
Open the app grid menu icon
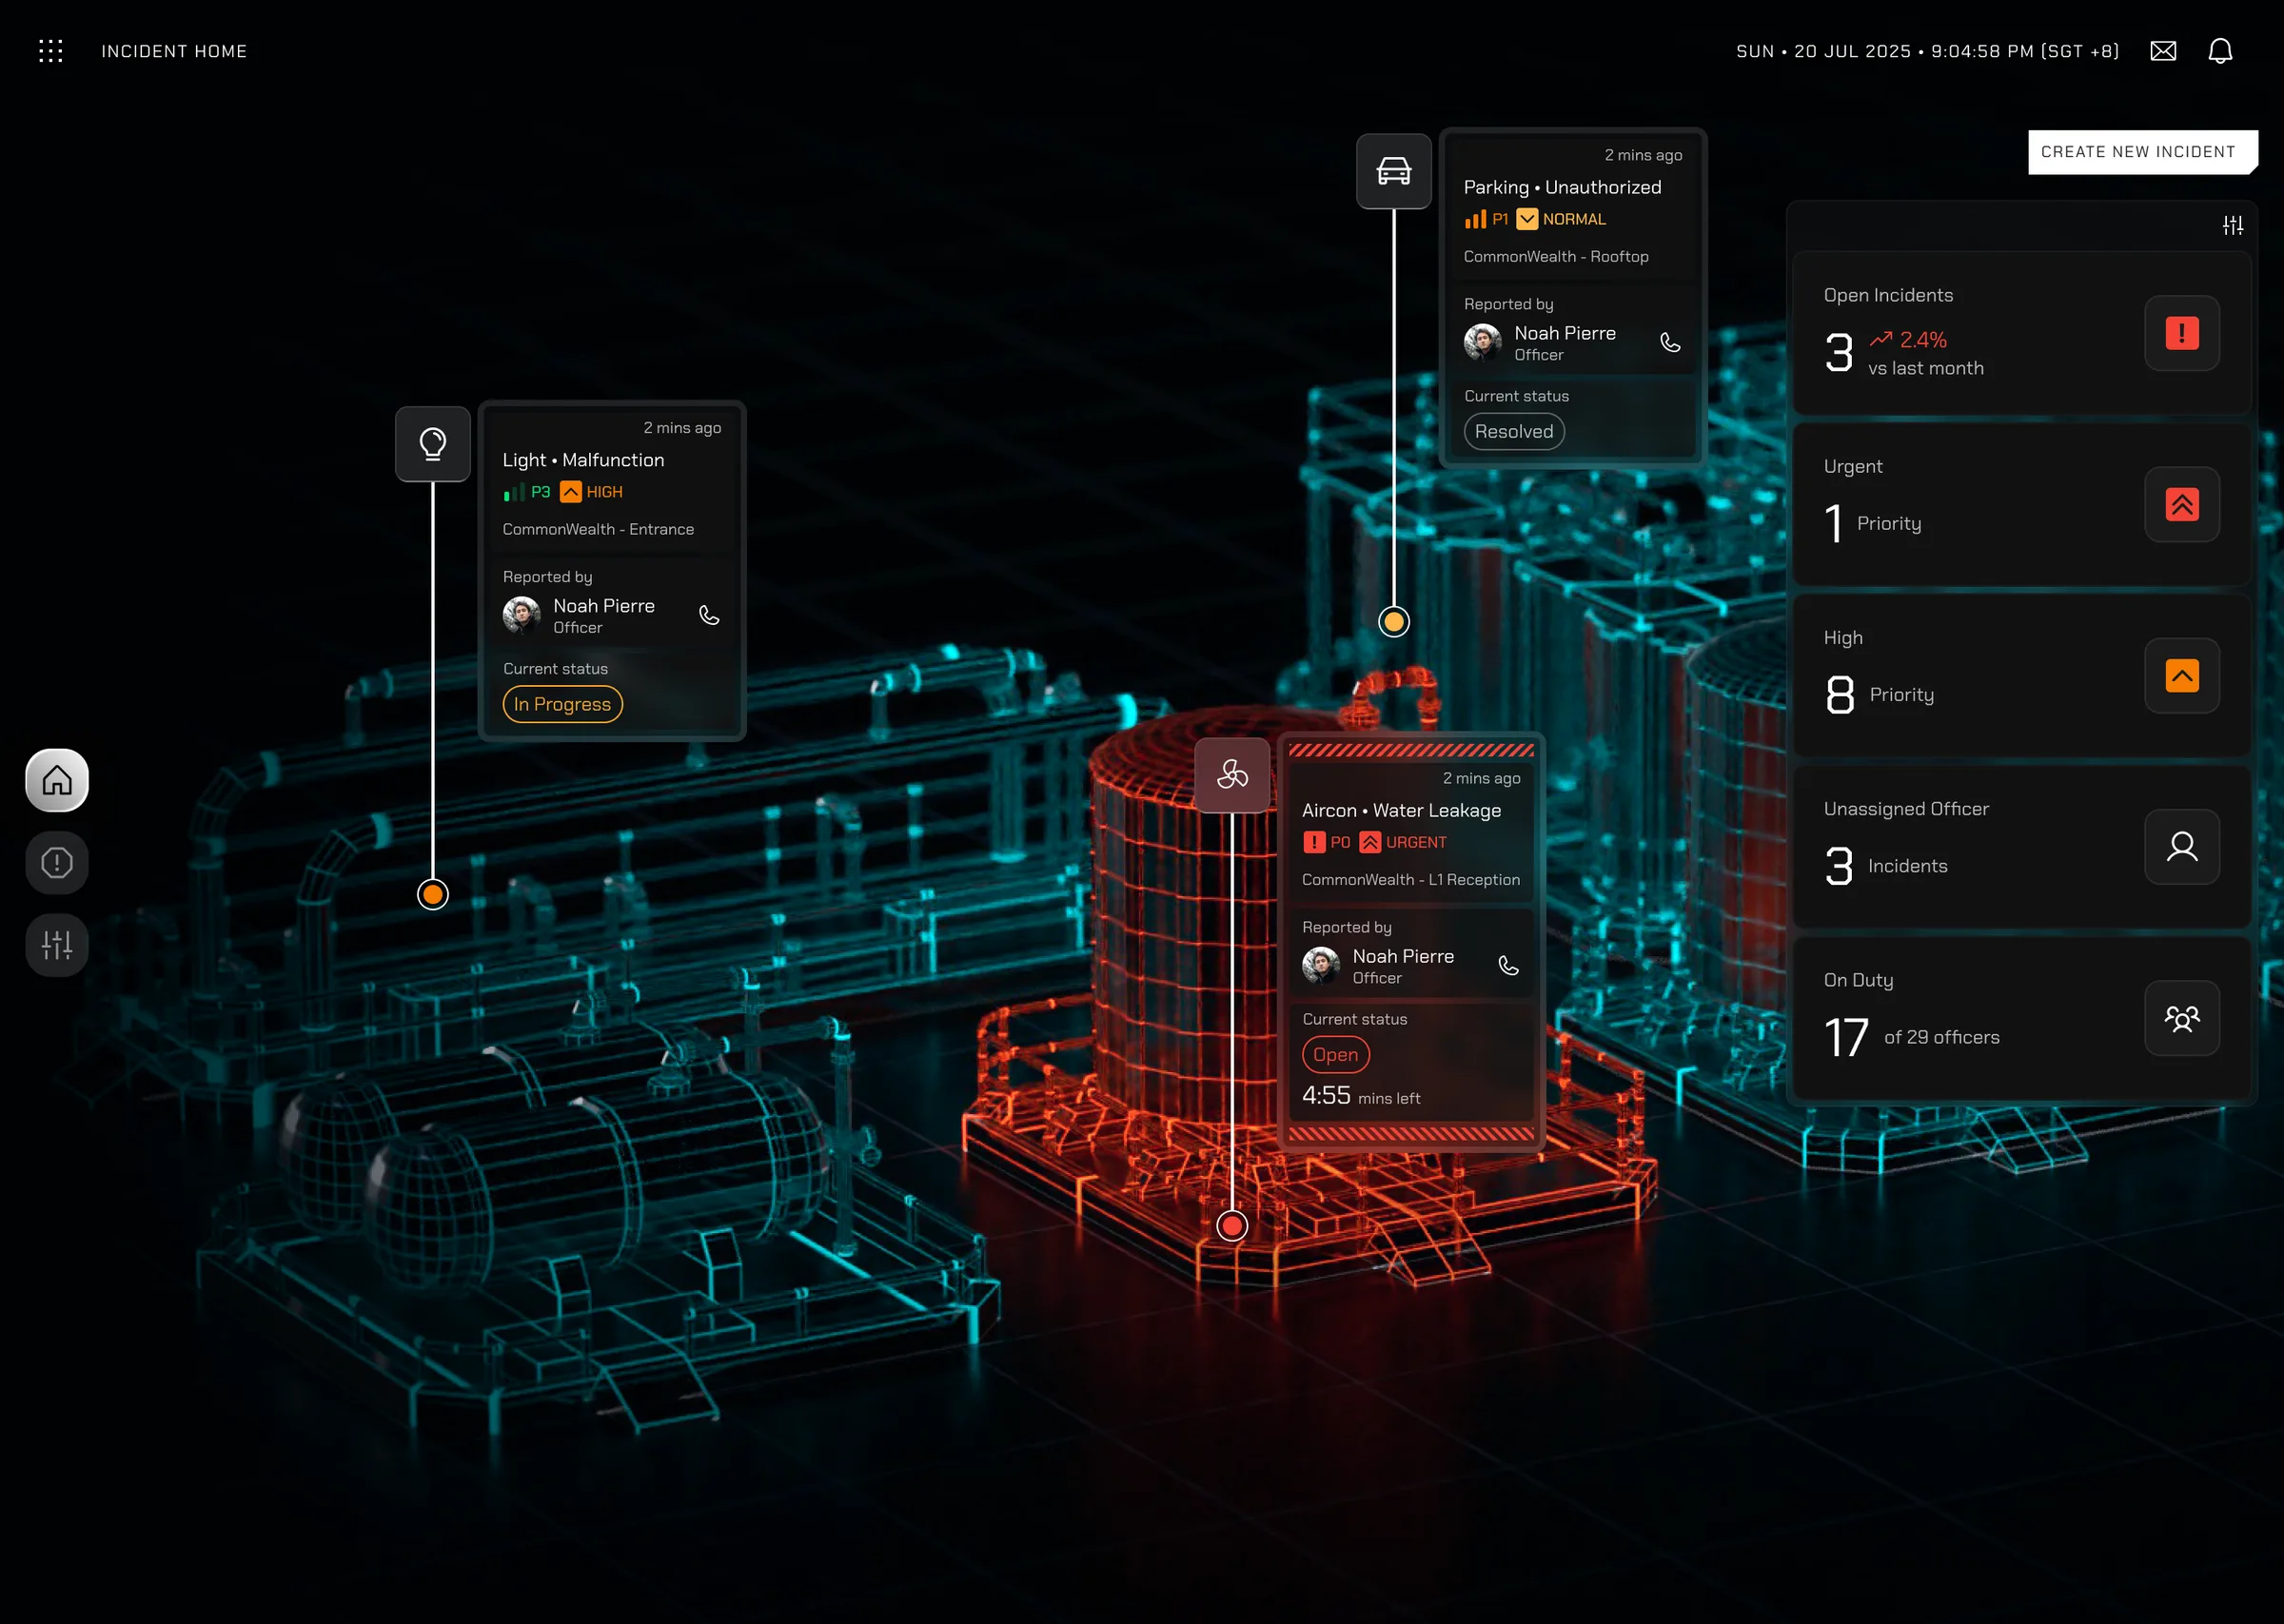[x=51, y=51]
